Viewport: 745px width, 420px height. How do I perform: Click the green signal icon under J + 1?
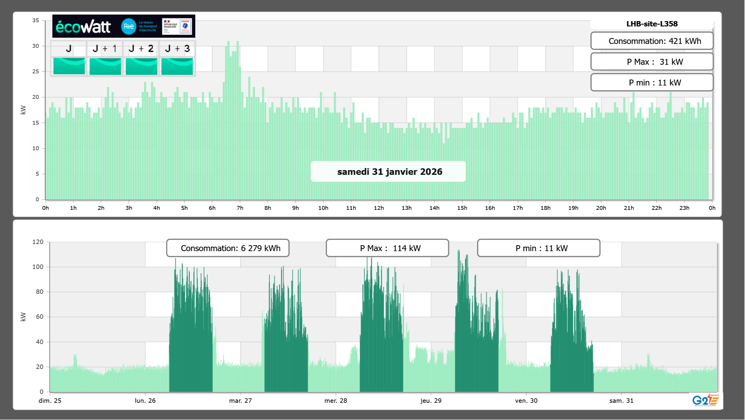(x=105, y=66)
